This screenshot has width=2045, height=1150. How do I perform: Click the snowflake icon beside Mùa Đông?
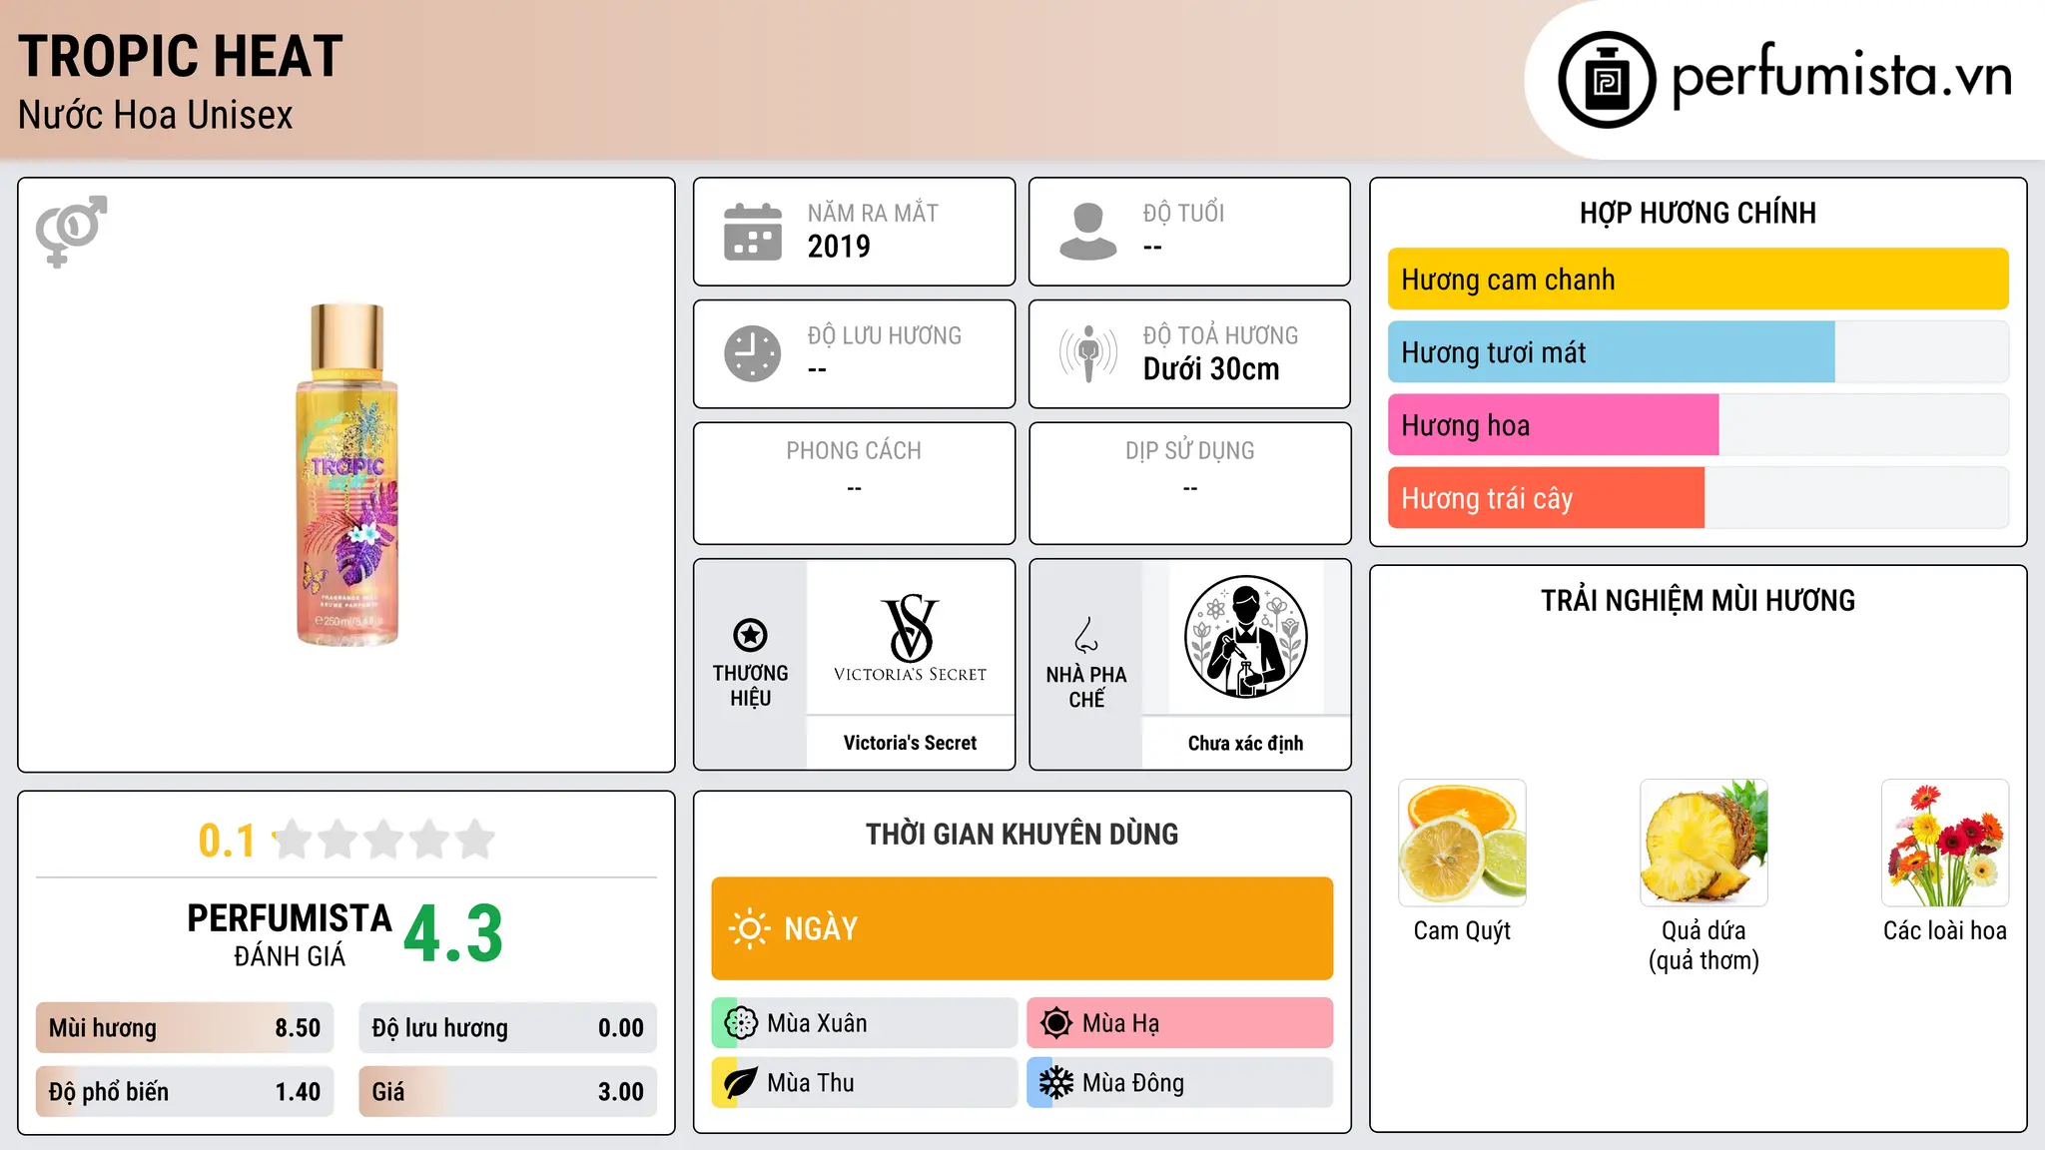click(1056, 1083)
